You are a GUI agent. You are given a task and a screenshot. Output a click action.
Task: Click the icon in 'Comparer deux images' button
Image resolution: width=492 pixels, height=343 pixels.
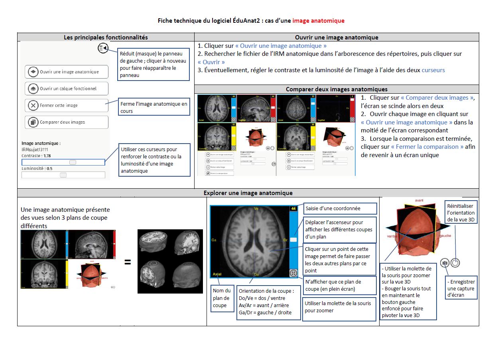point(33,122)
